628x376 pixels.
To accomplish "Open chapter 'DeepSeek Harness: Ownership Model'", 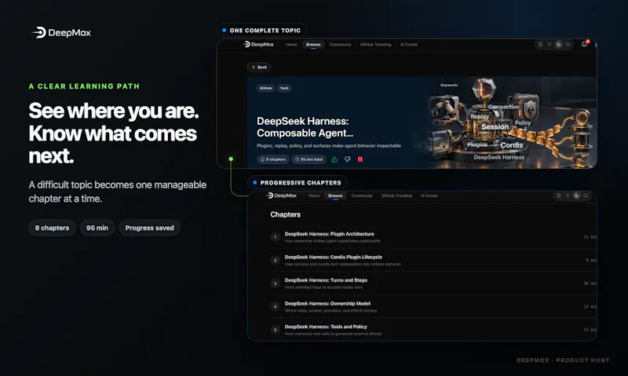I will click(x=433, y=307).
